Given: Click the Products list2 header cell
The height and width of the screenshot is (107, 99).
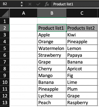Looking at the screenshot, I should [82, 28].
